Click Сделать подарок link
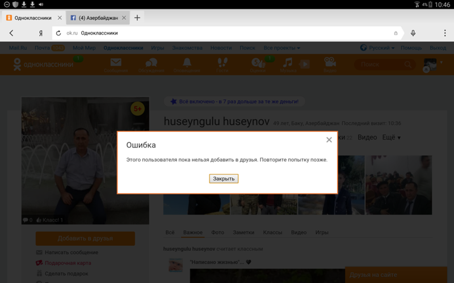The image size is (454, 283). coord(66,273)
